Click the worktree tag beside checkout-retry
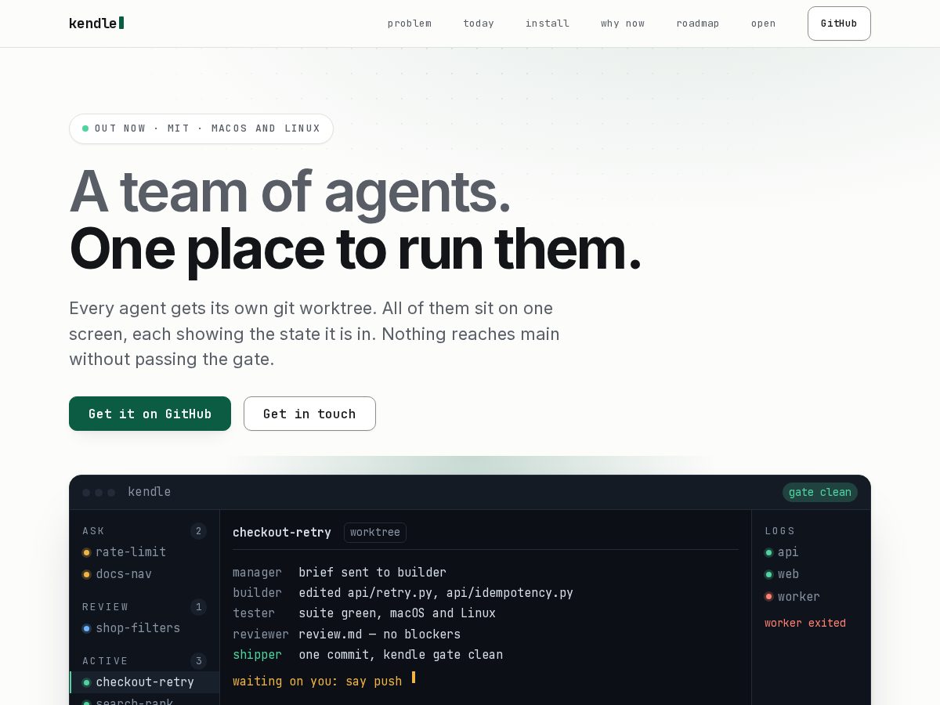This screenshot has width=940, height=705. 375,533
